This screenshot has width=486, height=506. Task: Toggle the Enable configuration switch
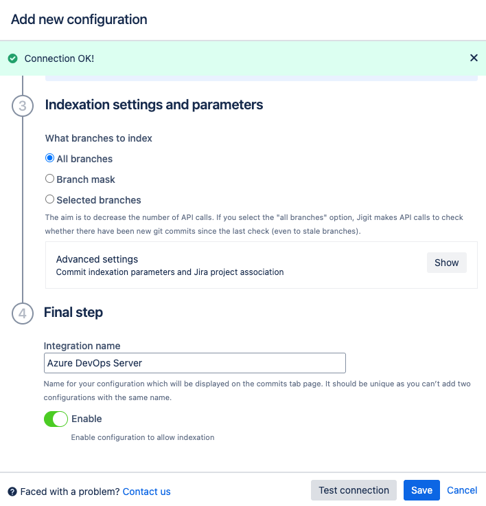(56, 419)
